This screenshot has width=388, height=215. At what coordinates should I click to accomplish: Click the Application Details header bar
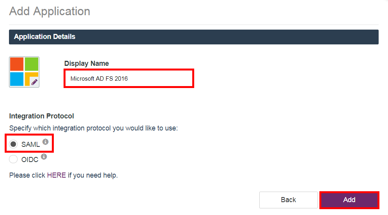point(194,37)
